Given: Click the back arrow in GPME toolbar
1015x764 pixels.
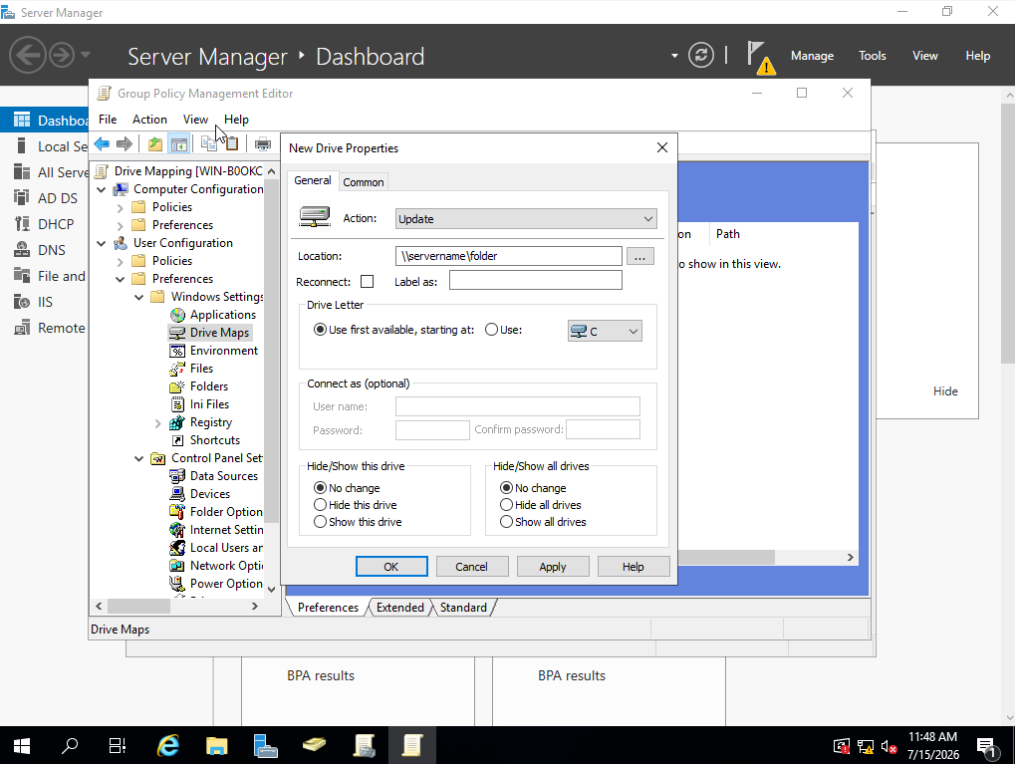Looking at the screenshot, I should 102,143.
